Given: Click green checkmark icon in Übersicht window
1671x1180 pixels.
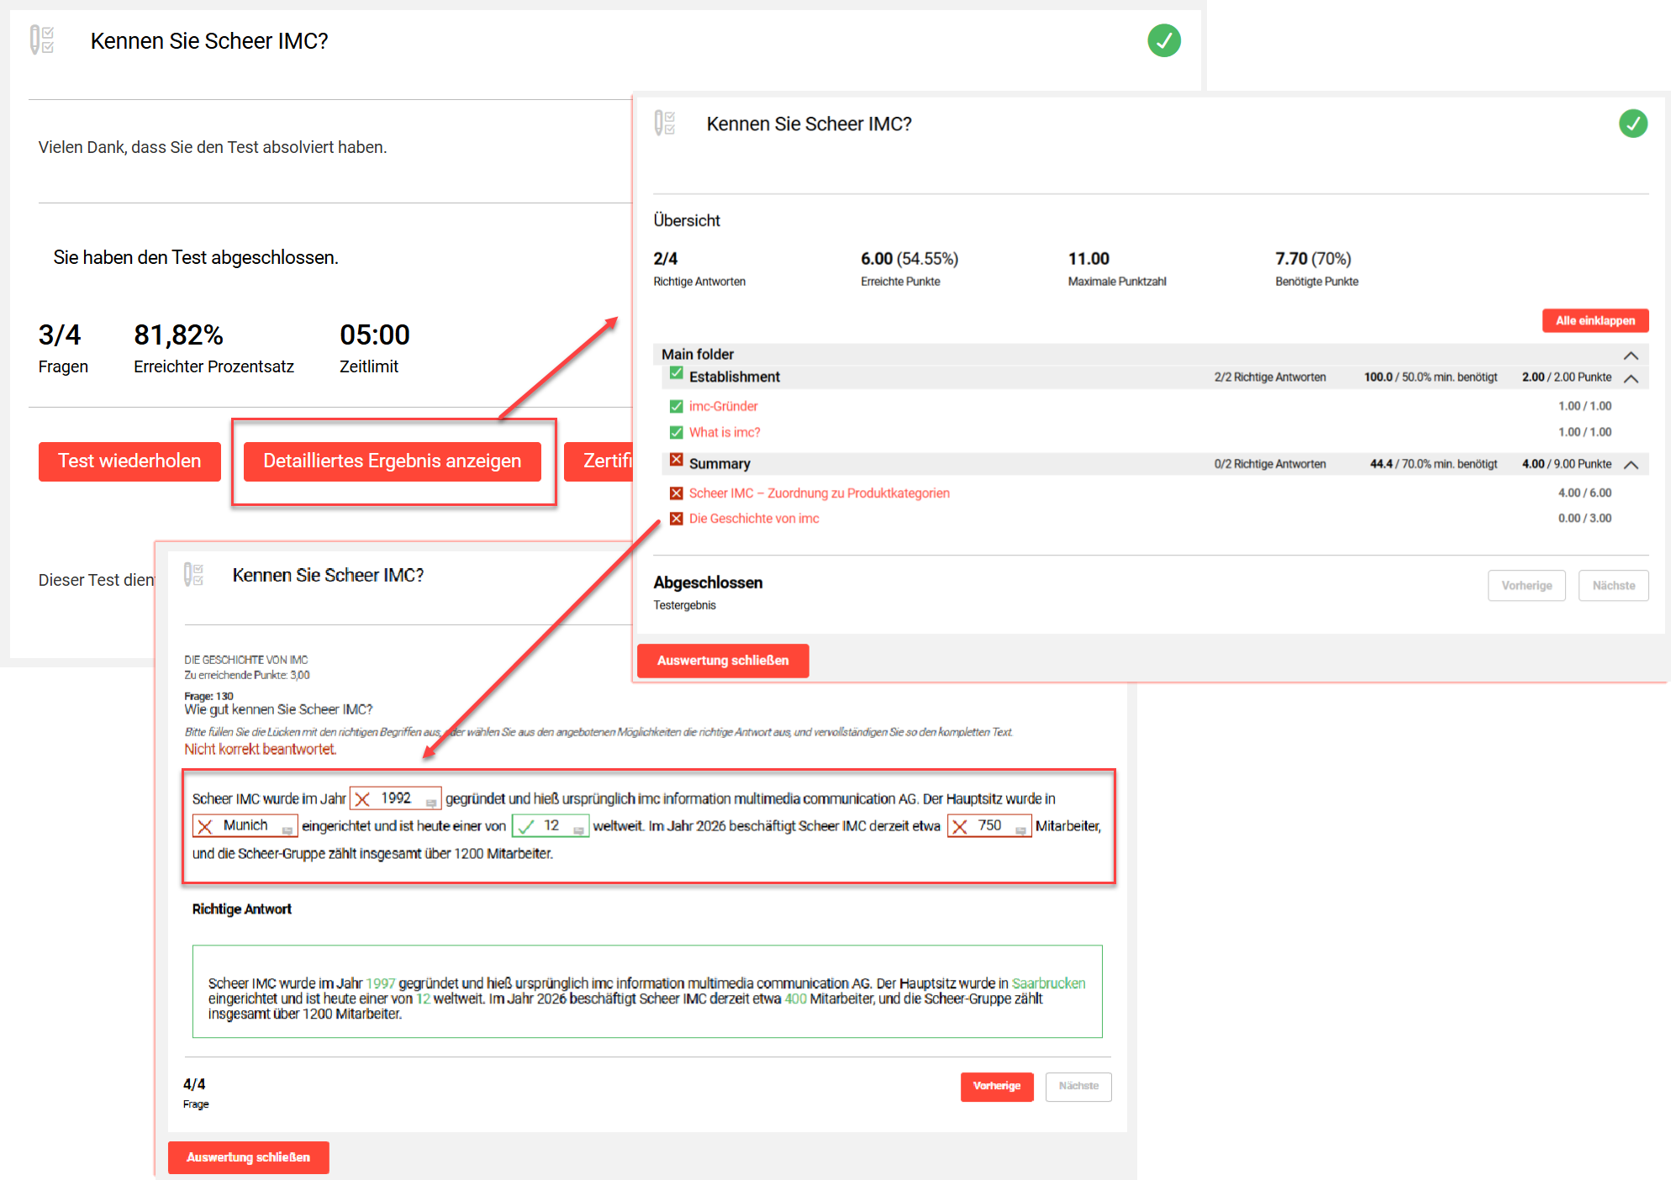Looking at the screenshot, I should coord(1632,124).
